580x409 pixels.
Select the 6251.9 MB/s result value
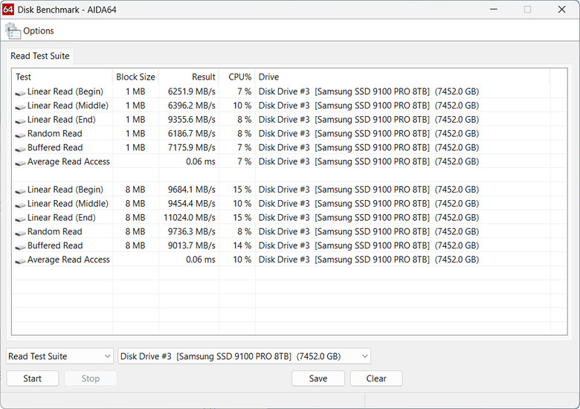(192, 91)
